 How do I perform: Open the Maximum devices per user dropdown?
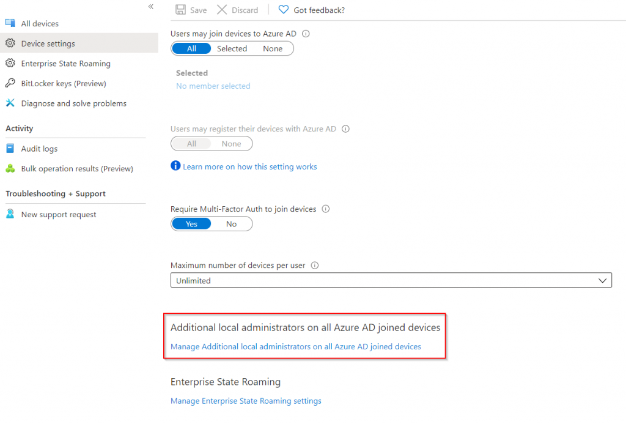pos(391,280)
